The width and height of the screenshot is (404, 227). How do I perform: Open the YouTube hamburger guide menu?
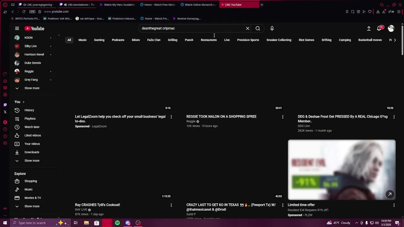click(x=17, y=28)
